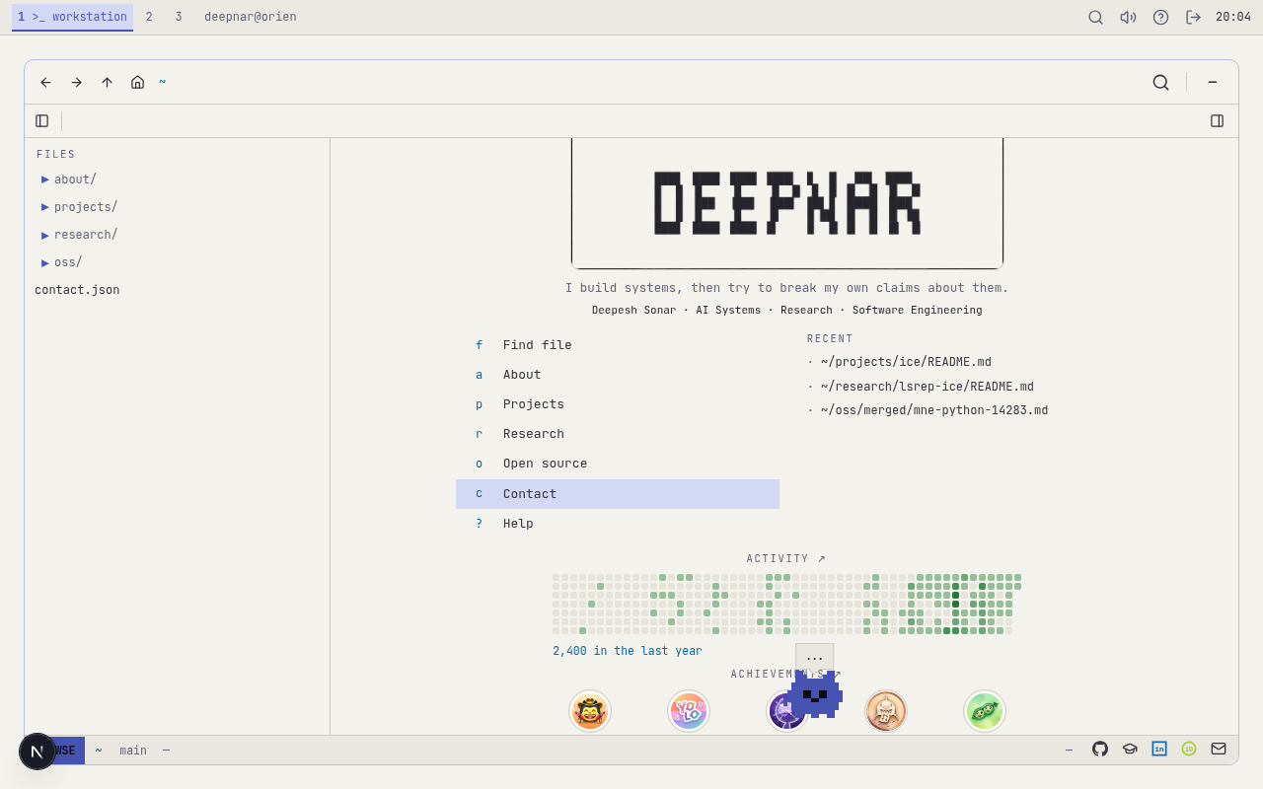Go to the home directory icon
The width and height of the screenshot is (1263, 789).
coord(137,82)
